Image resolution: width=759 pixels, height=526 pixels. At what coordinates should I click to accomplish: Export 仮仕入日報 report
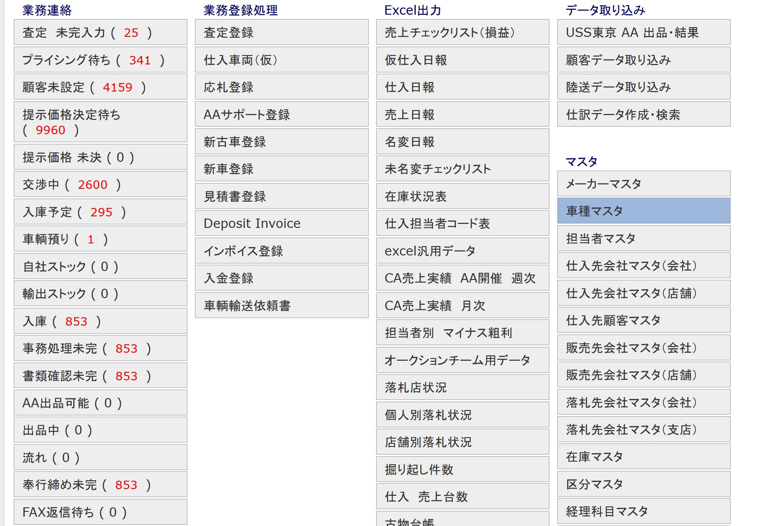click(462, 60)
